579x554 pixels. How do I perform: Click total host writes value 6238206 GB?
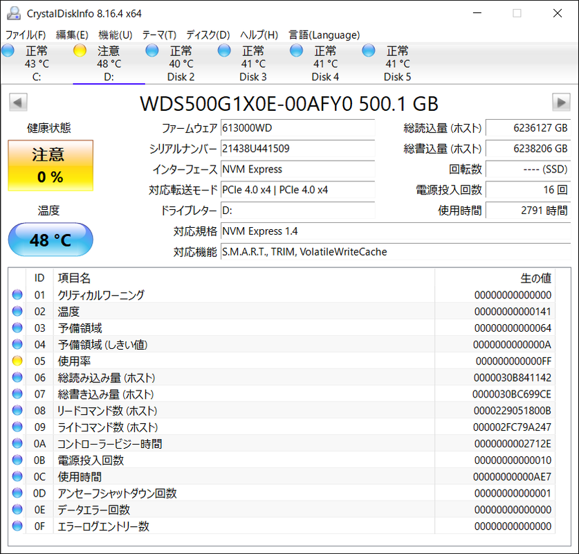pos(528,149)
